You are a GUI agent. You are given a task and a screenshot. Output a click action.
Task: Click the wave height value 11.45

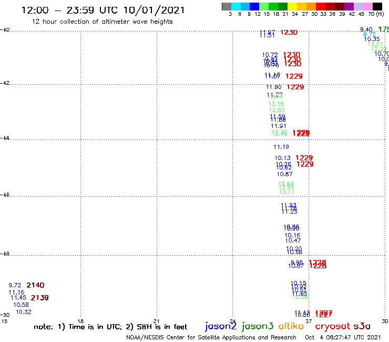[x=18, y=298]
